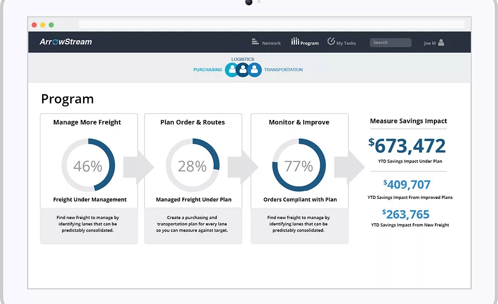The height and width of the screenshot is (304, 498).
Task: Click the ArrowStream logo
Action: click(x=66, y=42)
